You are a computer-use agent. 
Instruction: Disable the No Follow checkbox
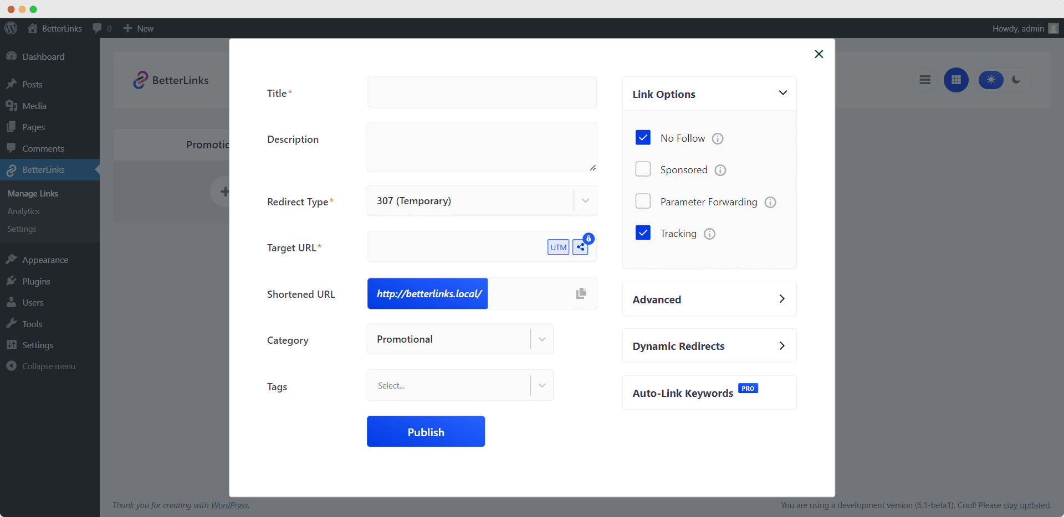pyautogui.click(x=643, y=137)
